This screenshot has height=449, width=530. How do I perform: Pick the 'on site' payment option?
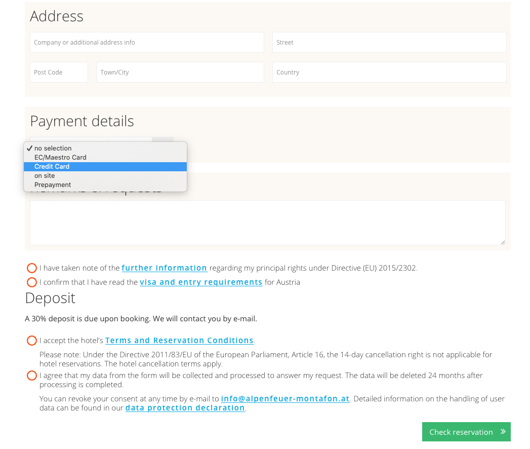[x=45, y=176]
